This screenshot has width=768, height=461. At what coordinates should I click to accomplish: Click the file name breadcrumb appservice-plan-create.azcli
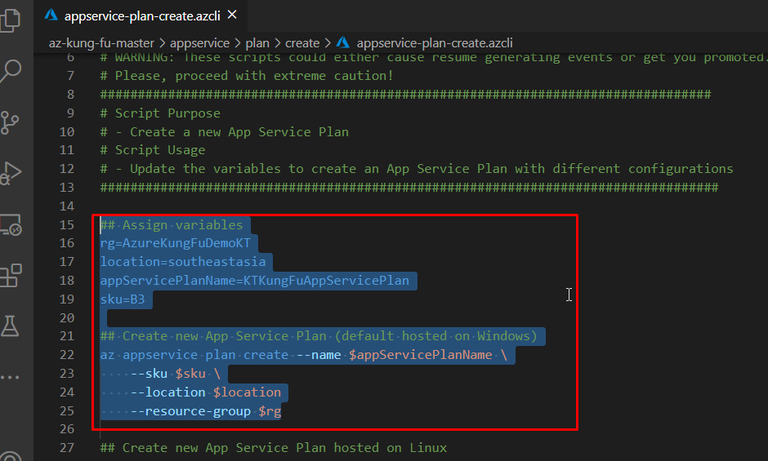[x=434, y=42]
